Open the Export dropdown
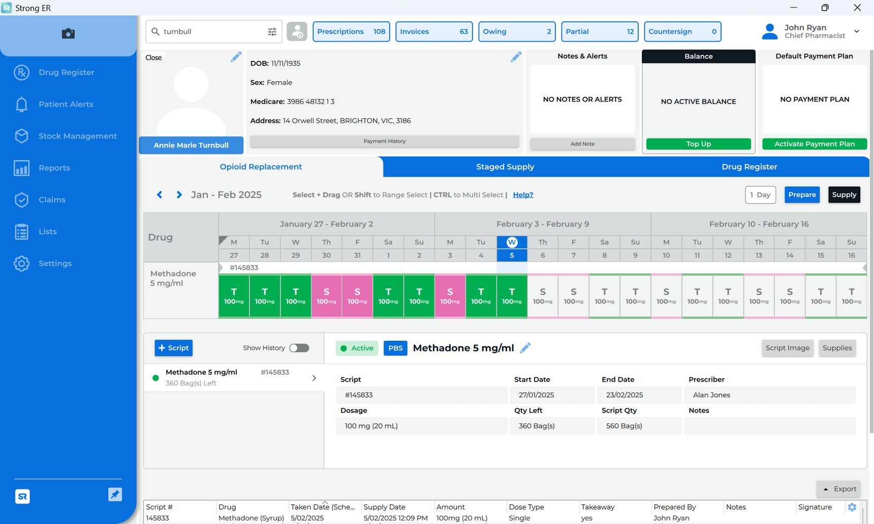874x524 pixels. click(839, 489)
